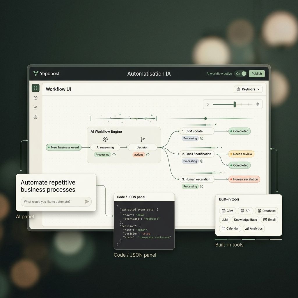The height and width of the screenshot is (298, 298).
Task: Select the Database built-in tool
Action: [x=267, y=211]
